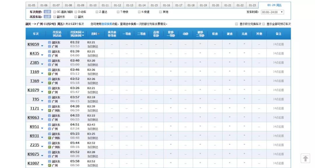Open train K931 details link
This screenshot has width=315, height=168.
[34, 136]
